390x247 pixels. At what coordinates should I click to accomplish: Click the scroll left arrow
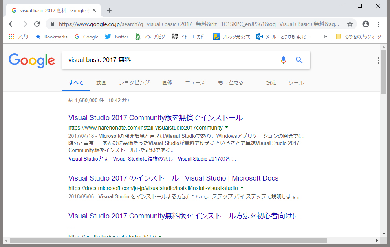tap(6, 241)
